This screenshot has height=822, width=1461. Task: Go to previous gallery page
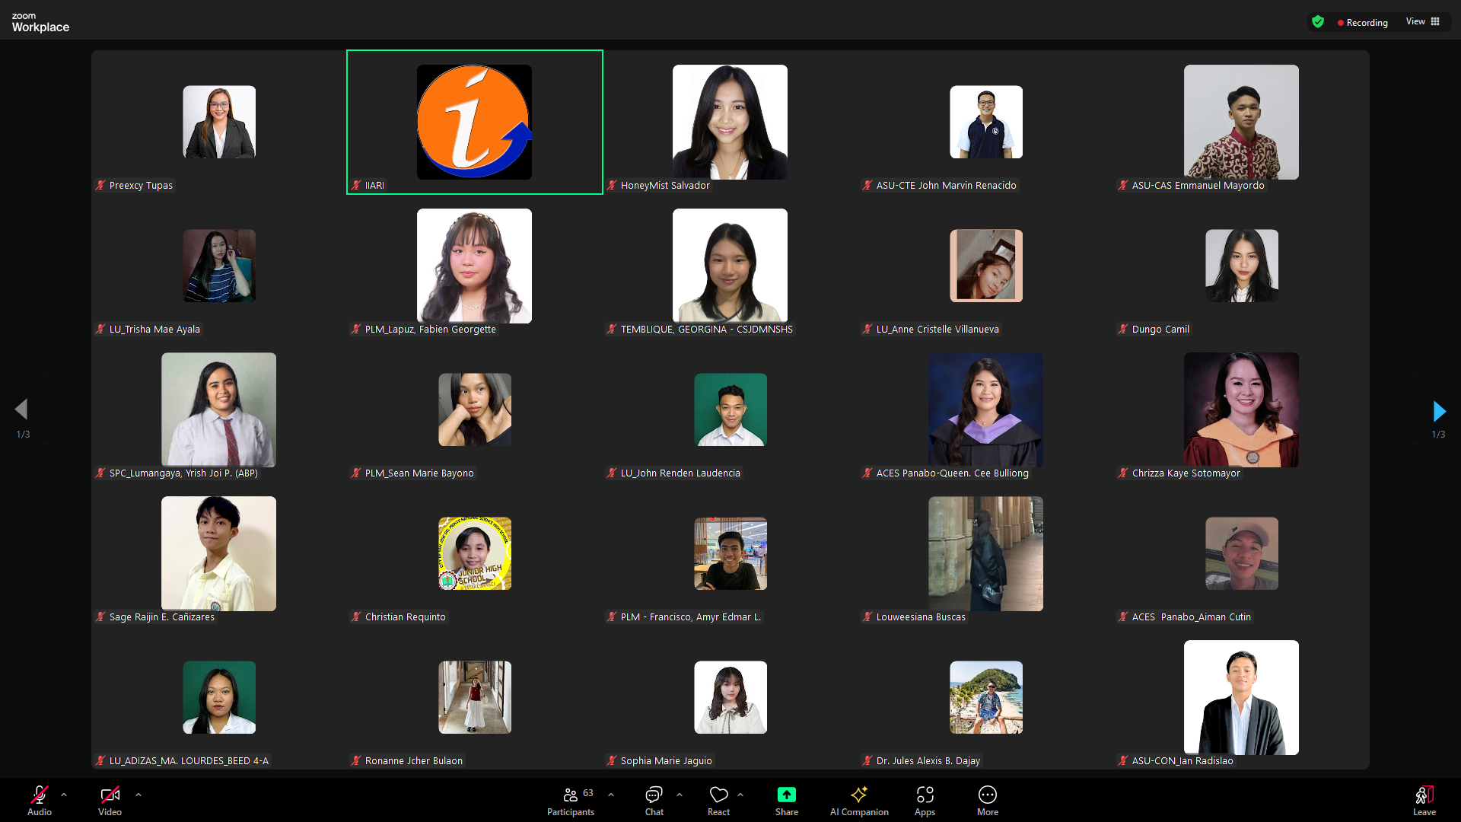(21, 409)
